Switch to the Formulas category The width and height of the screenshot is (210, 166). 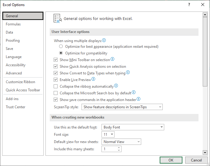[13, 24]
